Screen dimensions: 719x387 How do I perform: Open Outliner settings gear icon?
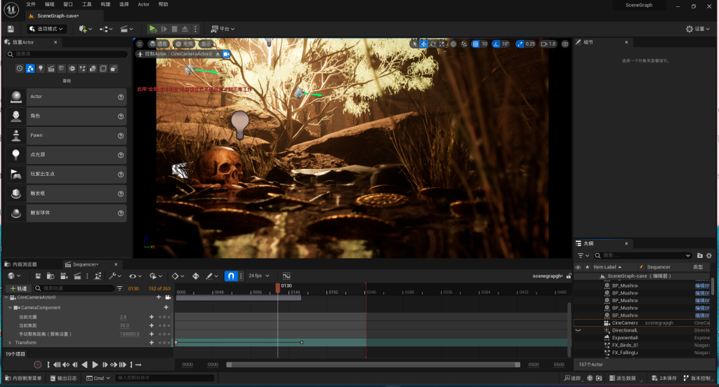coord(709,256)
